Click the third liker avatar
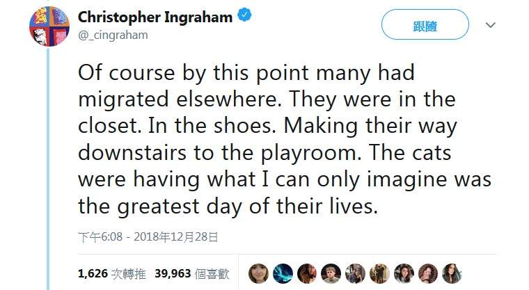This screenshot has width=529, height=290. coord(307,273)
